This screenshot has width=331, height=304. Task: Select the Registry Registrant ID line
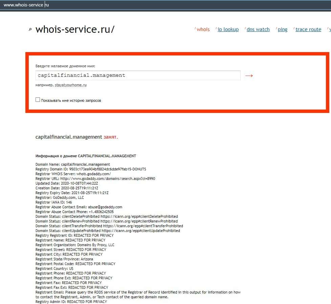tap(74, 235)
